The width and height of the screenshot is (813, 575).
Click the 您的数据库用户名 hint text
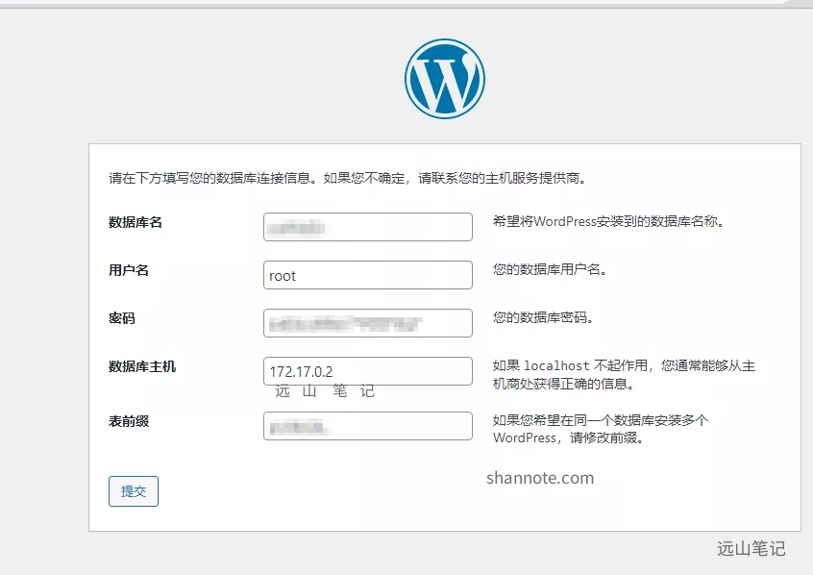click(550, 270)
